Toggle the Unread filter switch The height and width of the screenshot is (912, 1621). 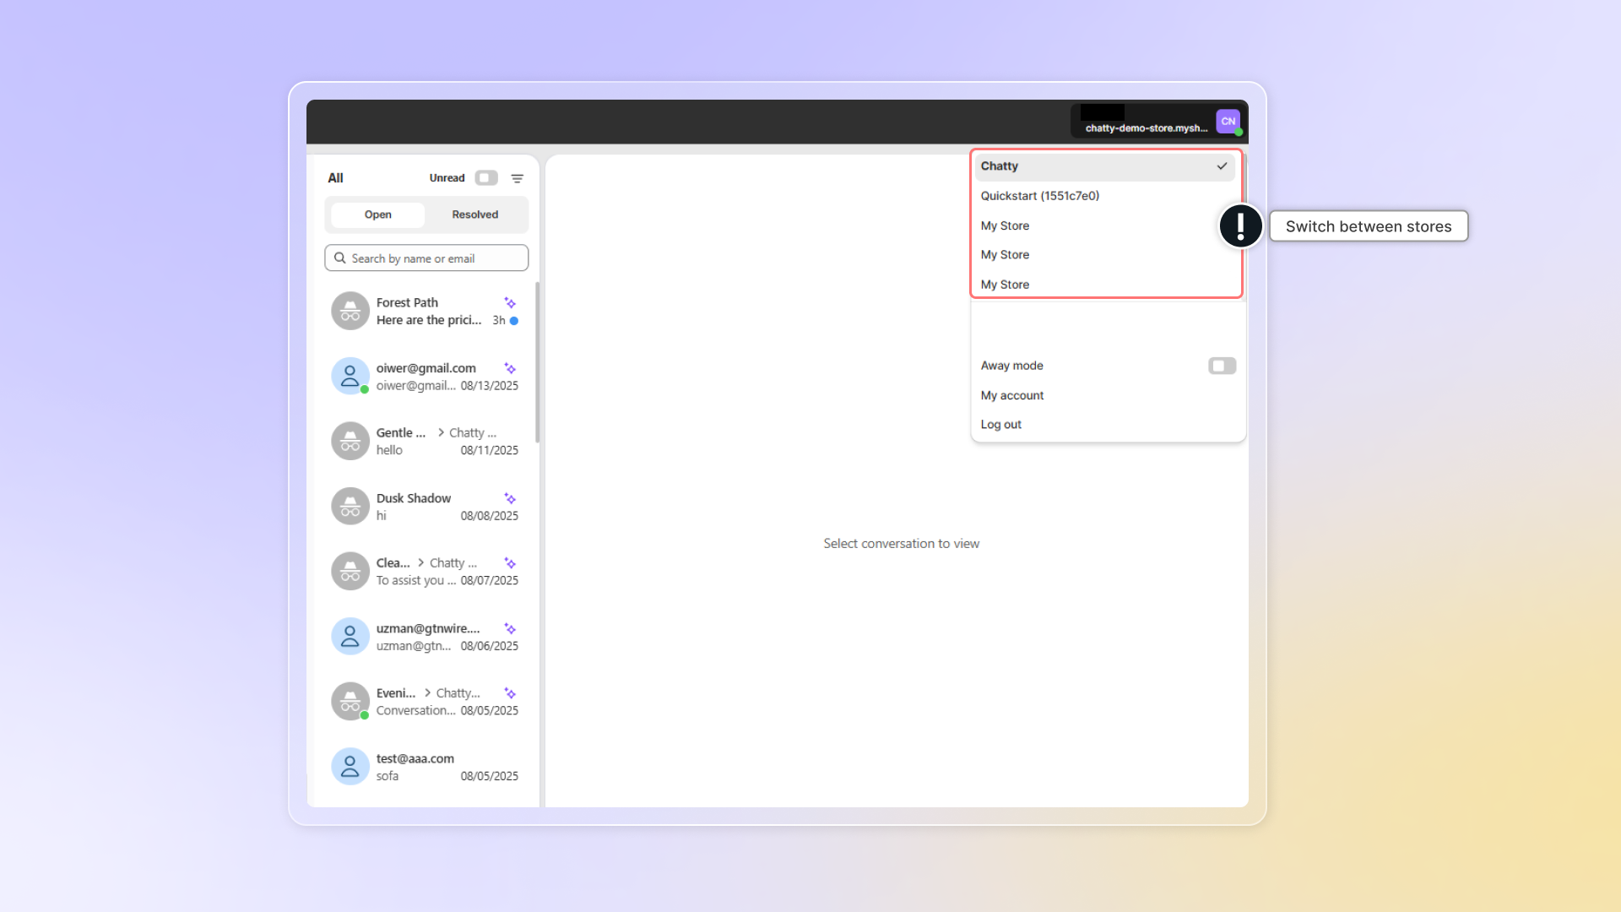(x=486, y=178)
